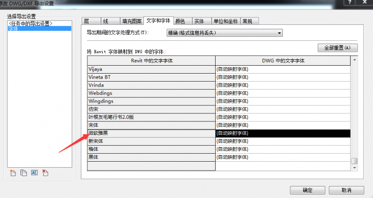Open the 颜色 tab
Image resolution: width=373 pixels, height=198 pixels.
(183, 21)
